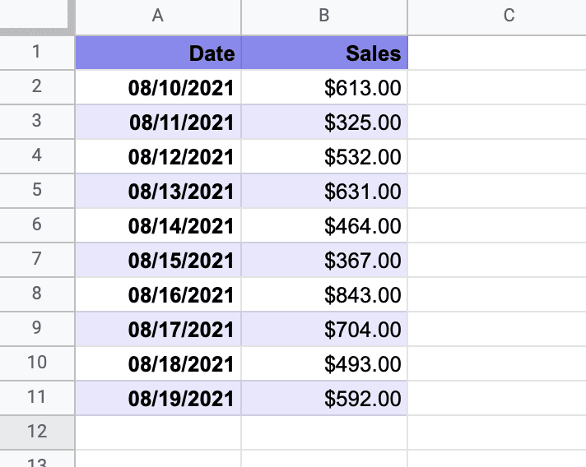
Task: Click the Date header cell
Action: [x=159, y=53]
